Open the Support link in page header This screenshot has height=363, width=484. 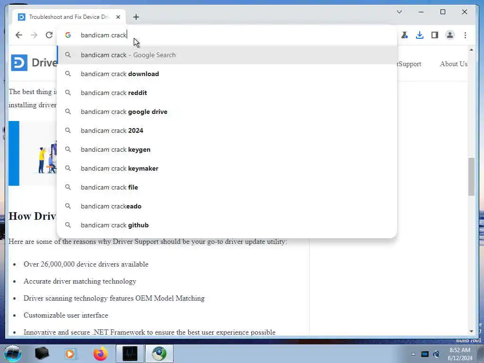(x=409, y=64)
